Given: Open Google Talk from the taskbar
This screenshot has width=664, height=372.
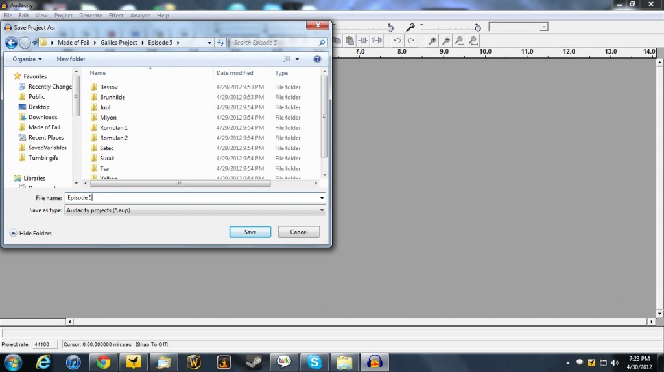Looking at the screenshot, I should 284,362.
